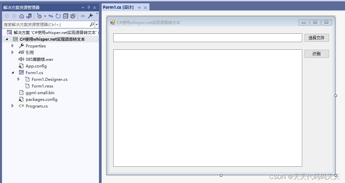345x183 pixels.
Task: Toggle the Pending Changes Filter clock icon
Action: point(39,16)
